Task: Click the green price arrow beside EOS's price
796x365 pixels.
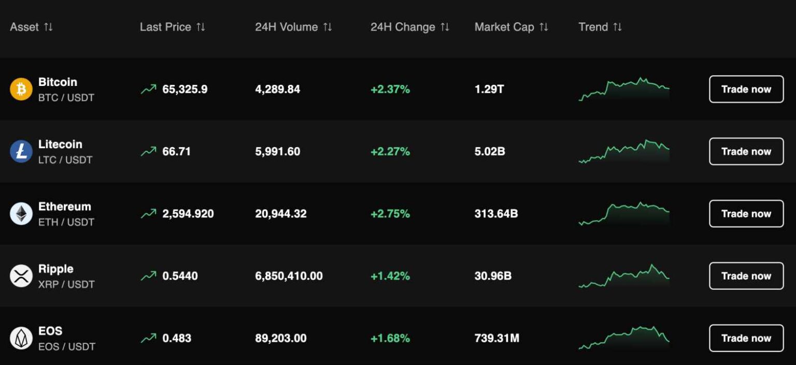Action: click(x=148, y=338)
